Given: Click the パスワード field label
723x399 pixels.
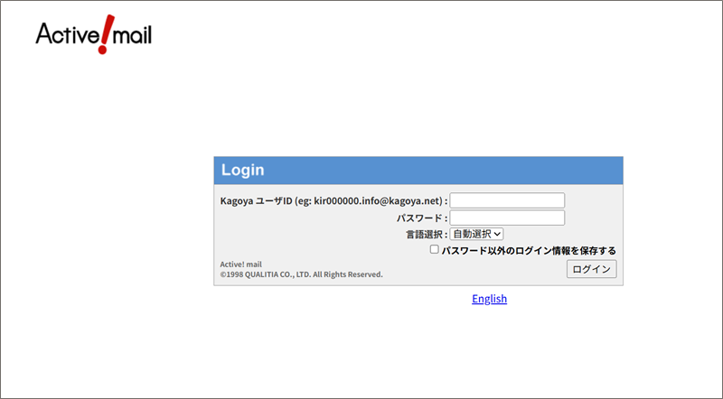Looking at the screenshot, I should 420,218.
